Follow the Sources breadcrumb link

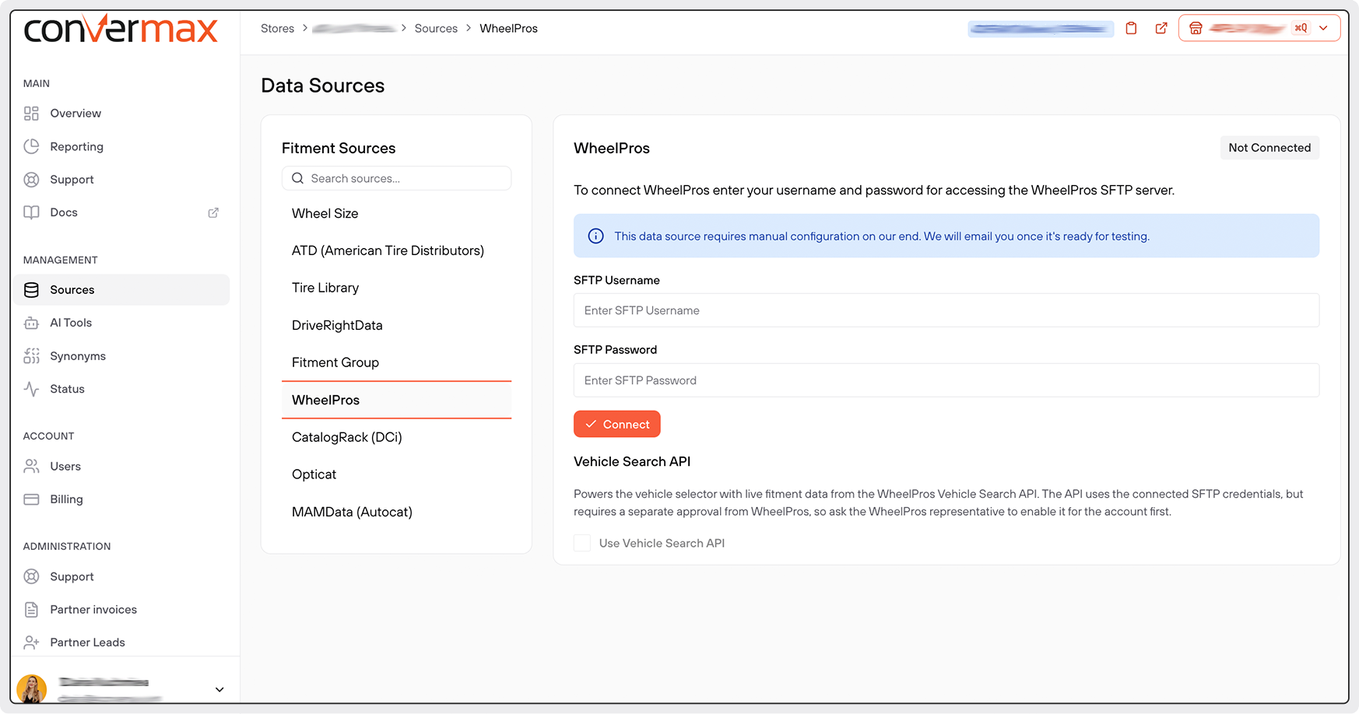[436, 28]
